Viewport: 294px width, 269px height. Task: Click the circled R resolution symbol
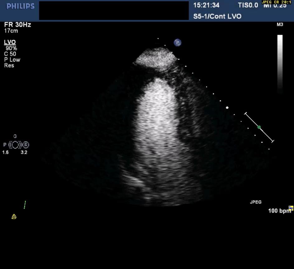pos(26,145)
